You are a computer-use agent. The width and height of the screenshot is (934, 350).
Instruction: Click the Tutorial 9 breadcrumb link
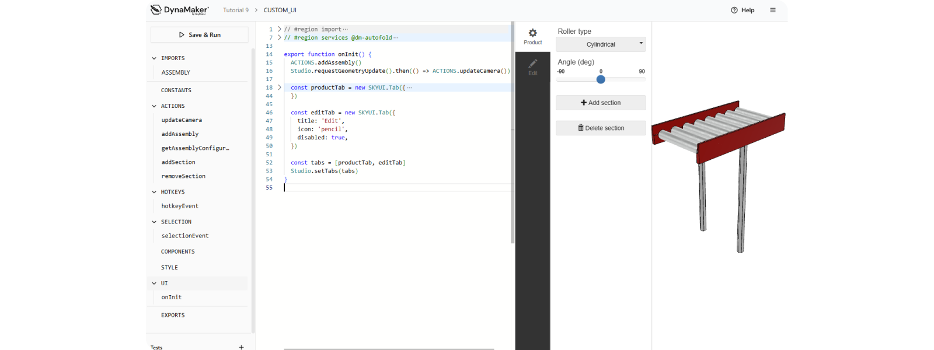[236, 10]
